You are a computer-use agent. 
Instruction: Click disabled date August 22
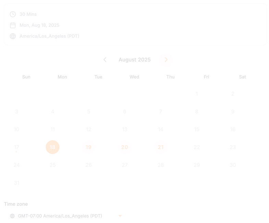(197, 147)
